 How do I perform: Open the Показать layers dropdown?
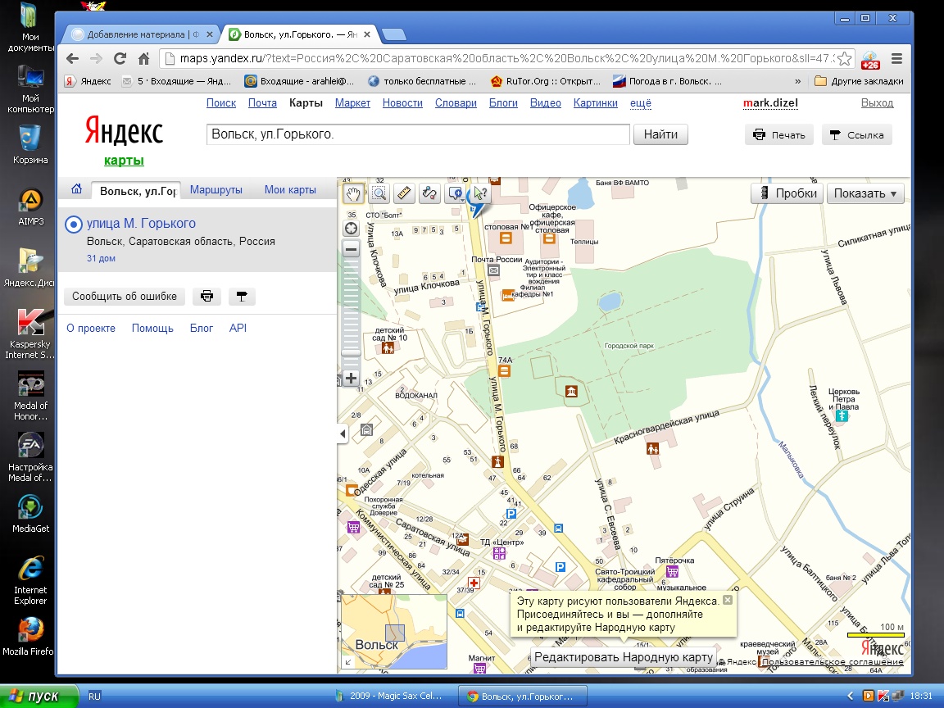865,193
